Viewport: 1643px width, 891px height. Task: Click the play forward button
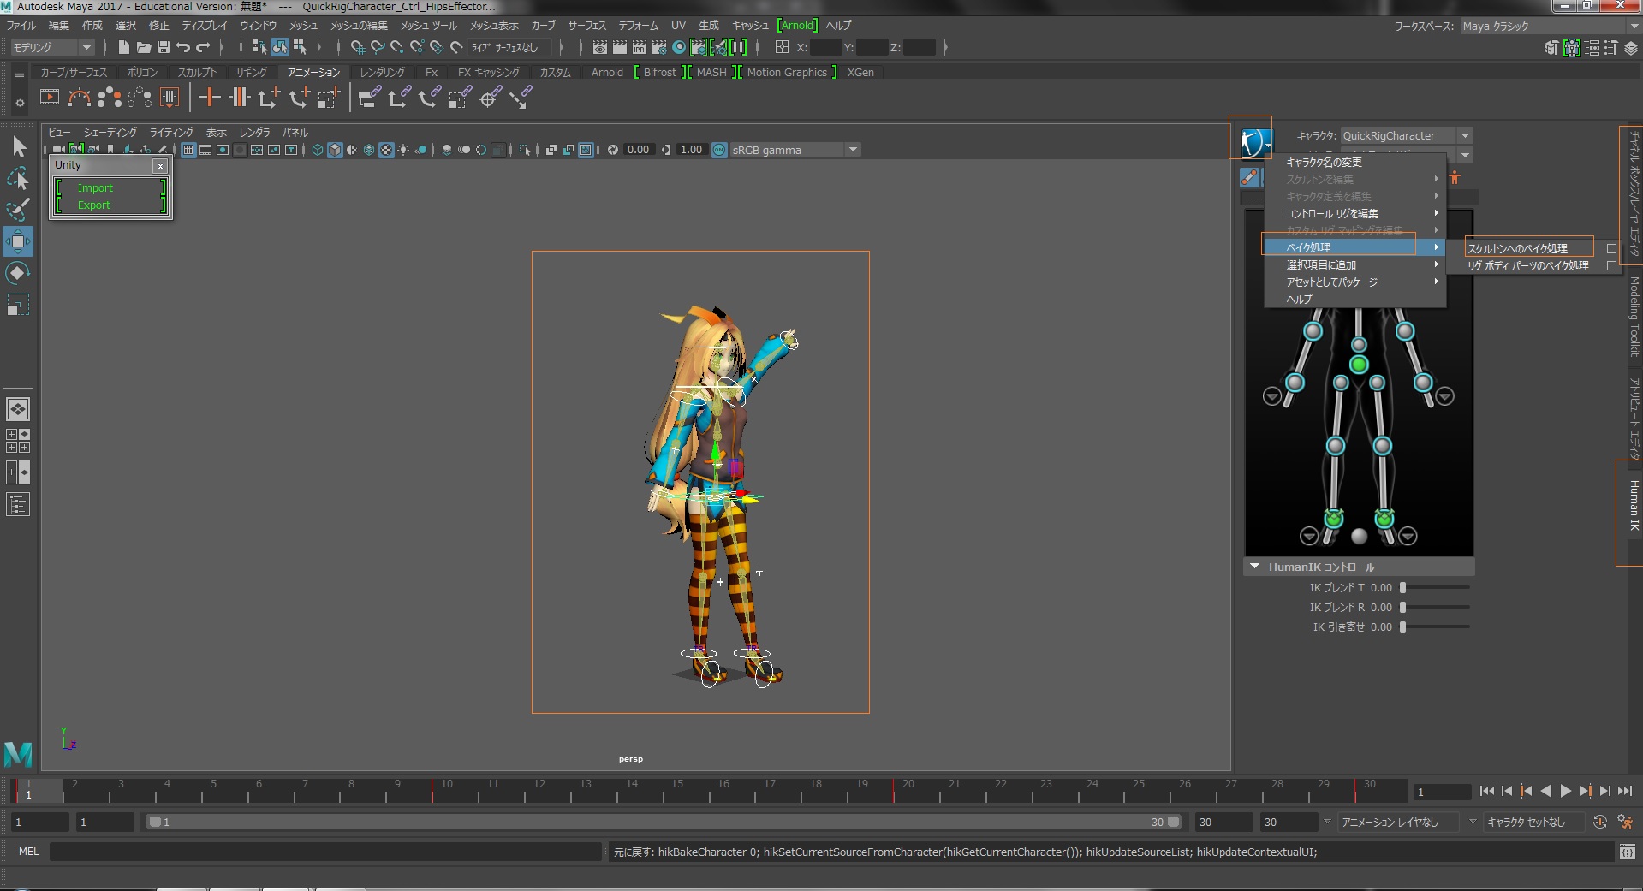click(x=1566, y=792)
